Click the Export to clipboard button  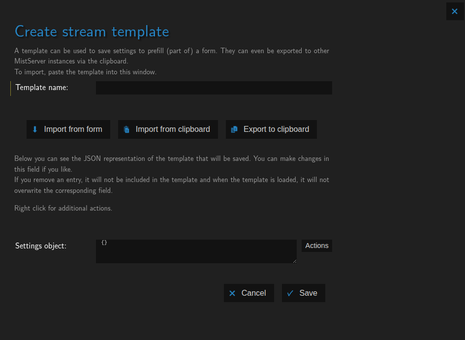pos(271,129)
